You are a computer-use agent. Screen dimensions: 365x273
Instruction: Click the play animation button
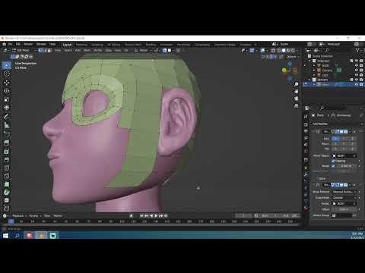coord(156,216)
